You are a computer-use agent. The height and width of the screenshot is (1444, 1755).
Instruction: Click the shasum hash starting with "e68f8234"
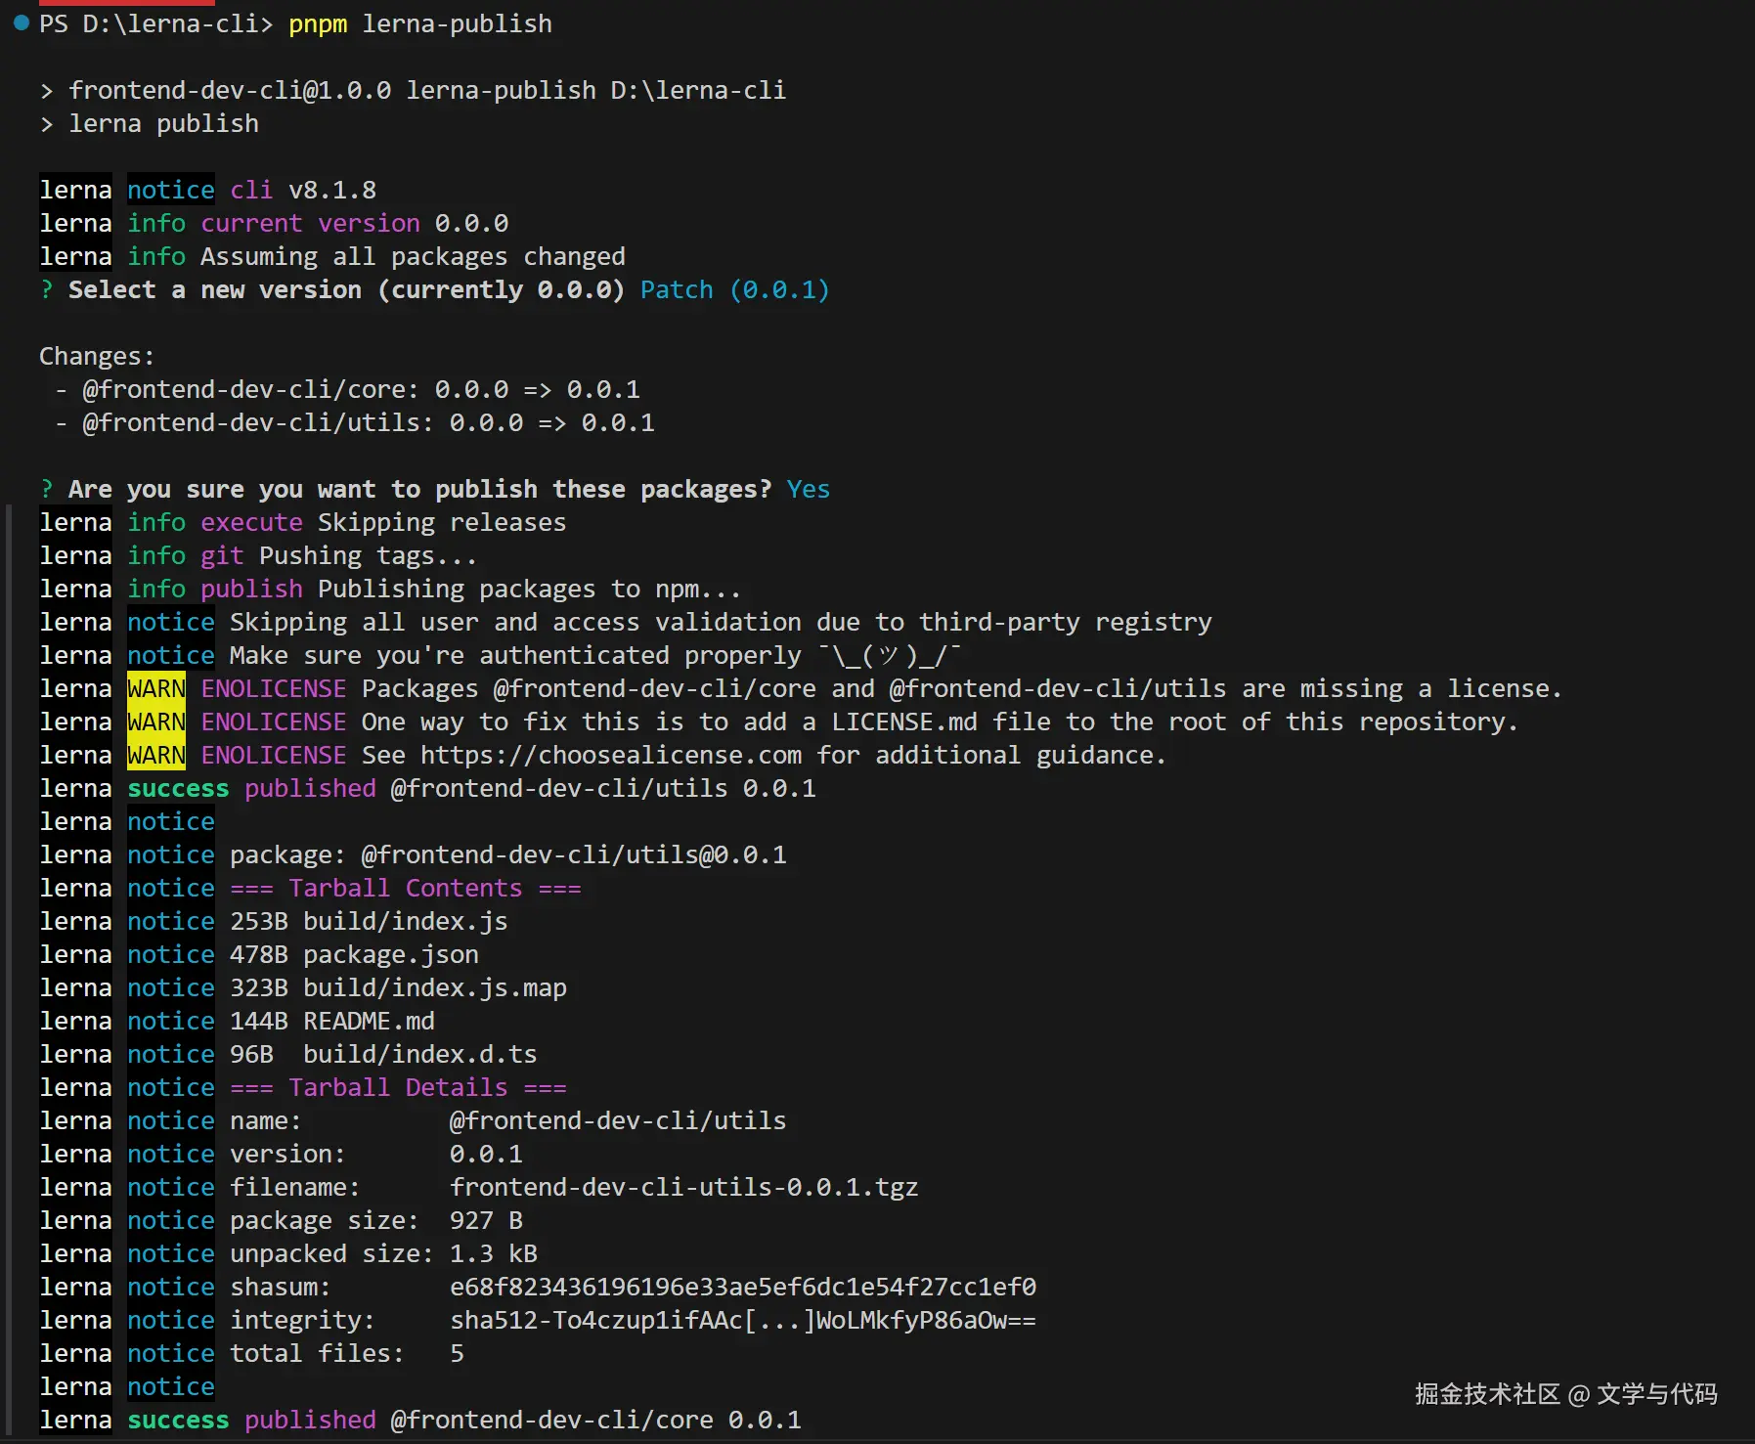[x=743, y=1287]
